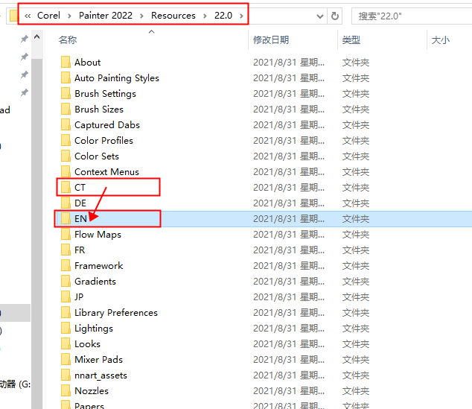Navigate to Corel in the breadcrumb
Image resolution: width=472 pixels, height=409 pixels.
(x=48, y=16)
